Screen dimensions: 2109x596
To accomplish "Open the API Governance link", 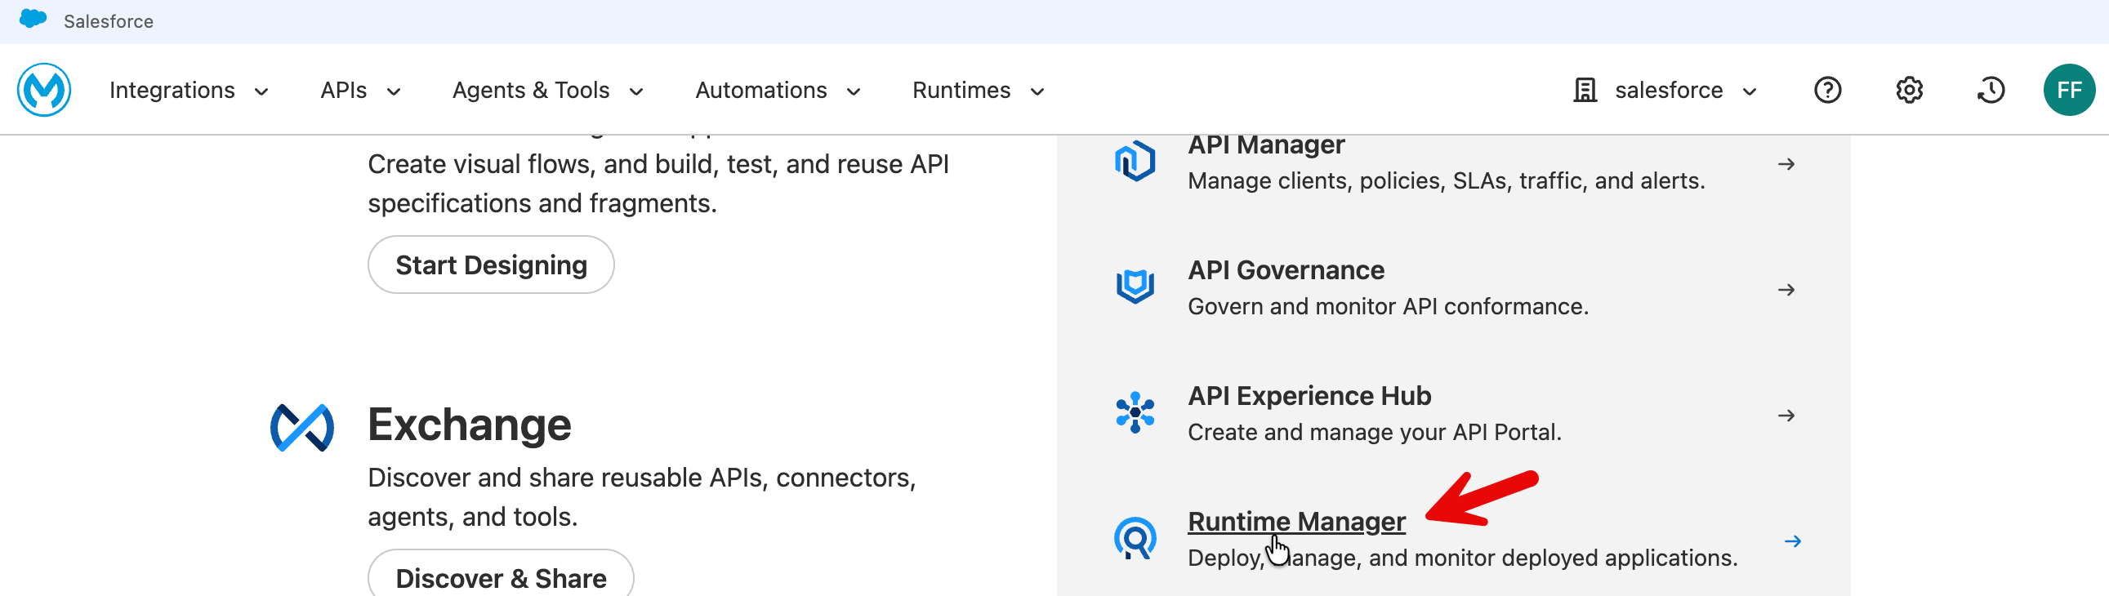I will (x=1286, y=270).
